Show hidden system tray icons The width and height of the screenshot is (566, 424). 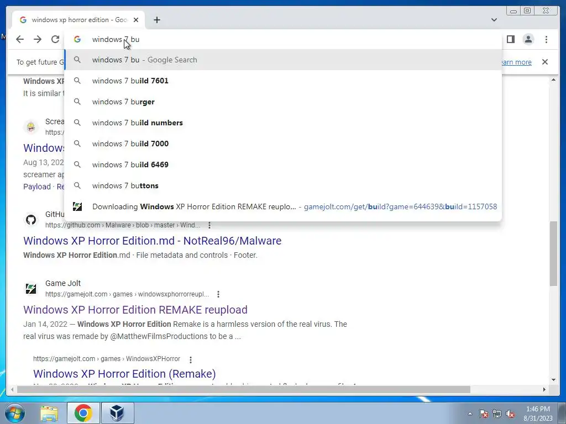point(470,414)
